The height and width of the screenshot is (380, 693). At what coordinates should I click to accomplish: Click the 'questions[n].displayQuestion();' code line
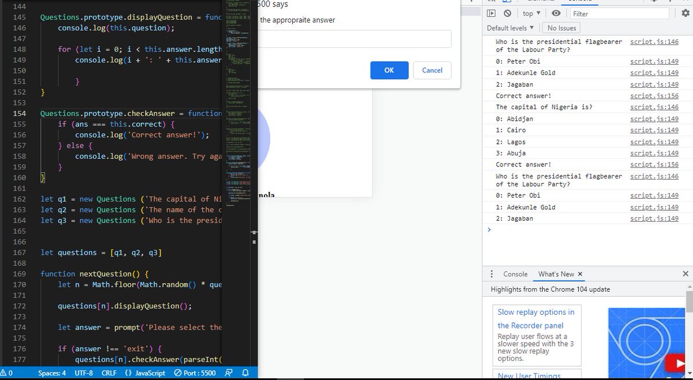coord(125,306)
